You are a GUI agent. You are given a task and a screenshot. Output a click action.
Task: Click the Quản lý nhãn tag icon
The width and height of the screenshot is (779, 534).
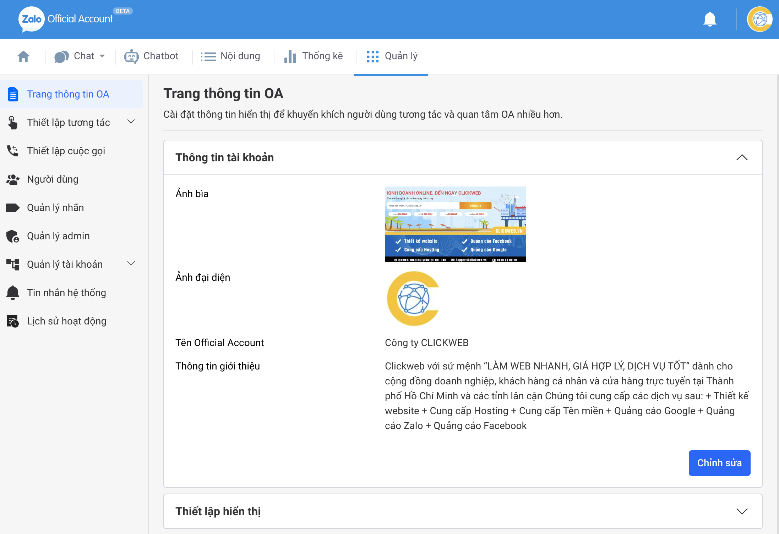click(x=13, y=208)
